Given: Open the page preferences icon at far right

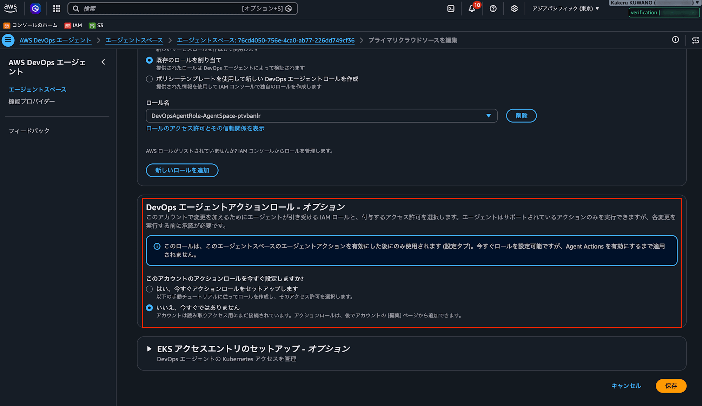Looking at the screenshot, I should tap(695, 40).
